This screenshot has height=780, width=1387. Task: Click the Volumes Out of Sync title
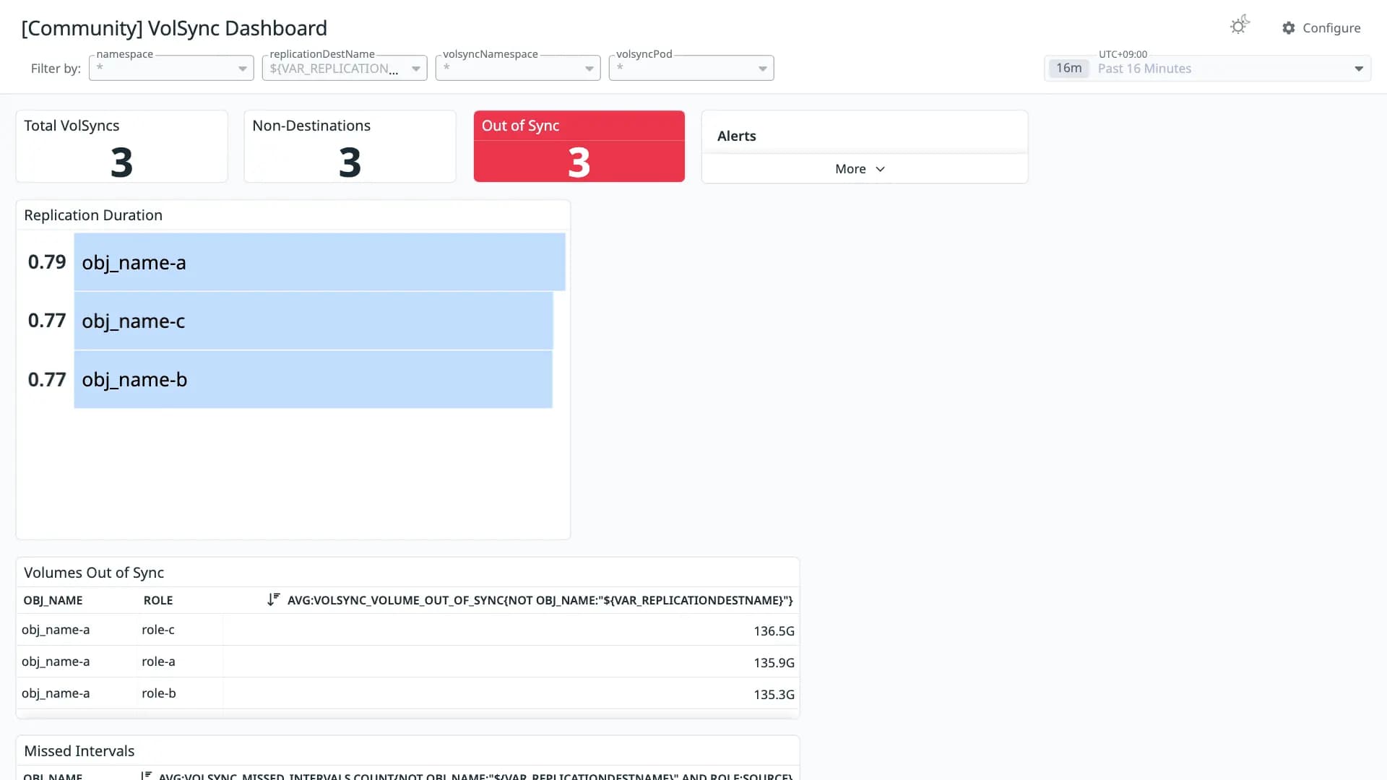click(94, 573)
